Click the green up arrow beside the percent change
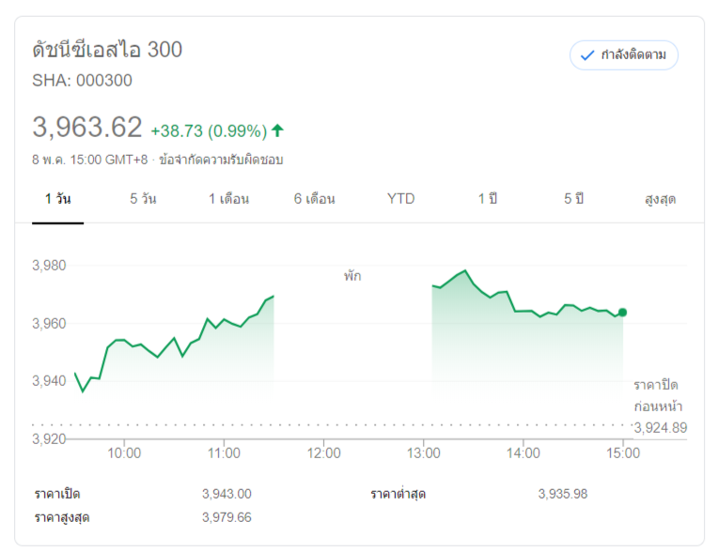 277,130
